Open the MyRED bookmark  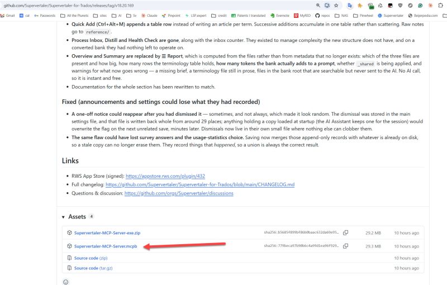(302, 16)
